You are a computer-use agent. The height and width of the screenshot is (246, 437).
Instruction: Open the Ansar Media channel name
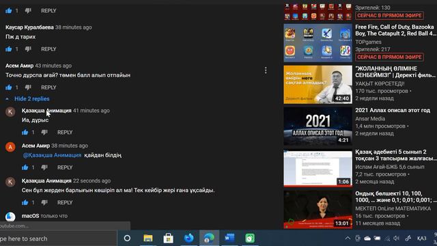pyautogui.click(x=370, y=119)
